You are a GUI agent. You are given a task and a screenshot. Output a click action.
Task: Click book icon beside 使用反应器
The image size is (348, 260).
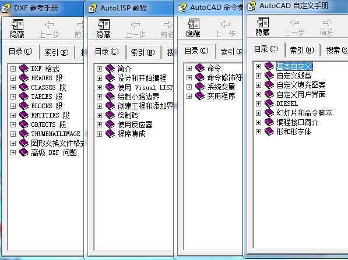110,124
